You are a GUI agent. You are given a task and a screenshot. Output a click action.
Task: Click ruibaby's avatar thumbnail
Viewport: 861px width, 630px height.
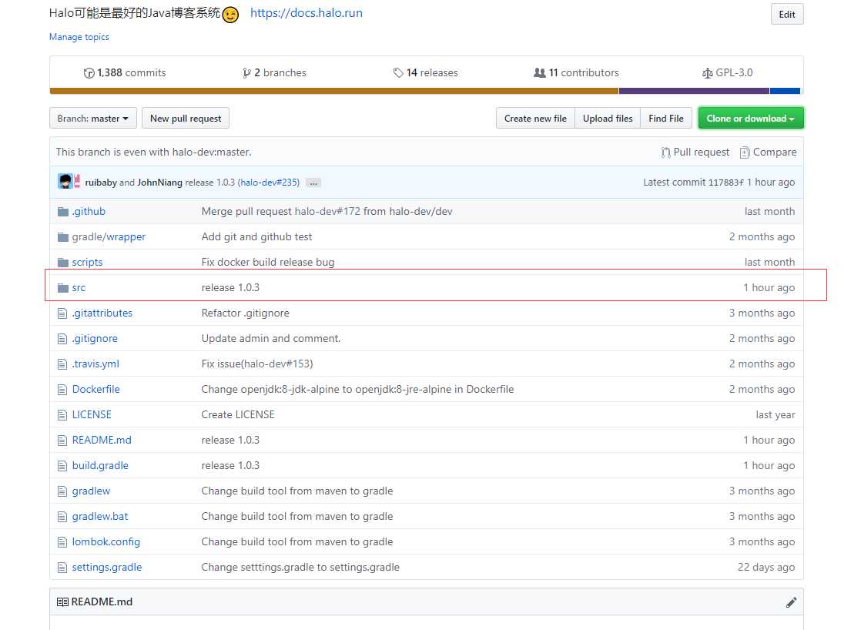point(65,181)
